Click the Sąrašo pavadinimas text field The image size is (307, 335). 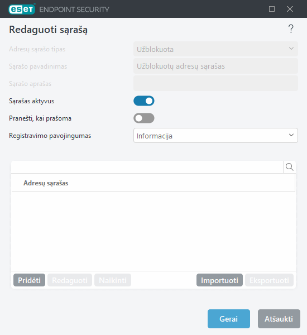click(x=215, y=66)
